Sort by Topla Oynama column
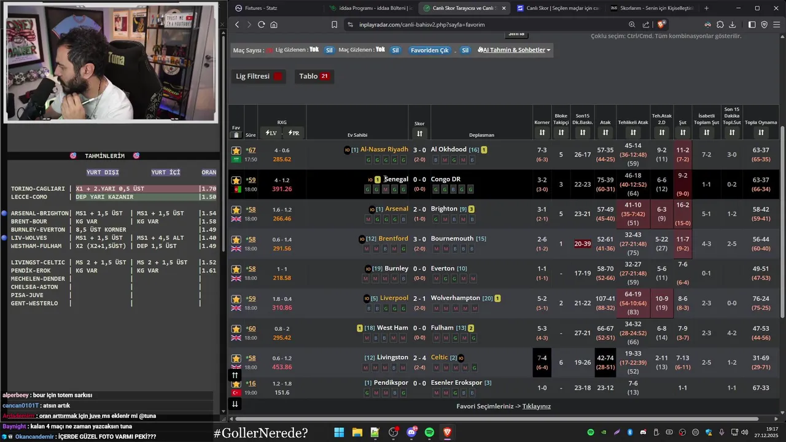This screenshot has height=442, width=786. [761, 133]
